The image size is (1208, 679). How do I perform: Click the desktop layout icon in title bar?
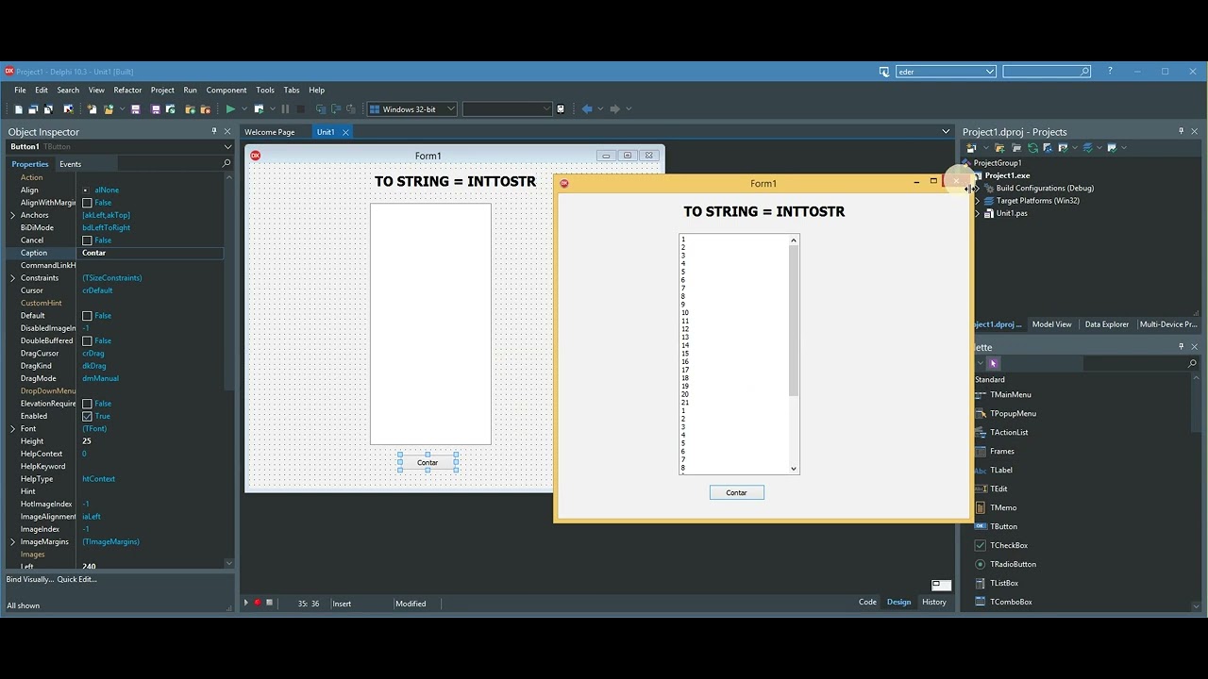point(884,72)
